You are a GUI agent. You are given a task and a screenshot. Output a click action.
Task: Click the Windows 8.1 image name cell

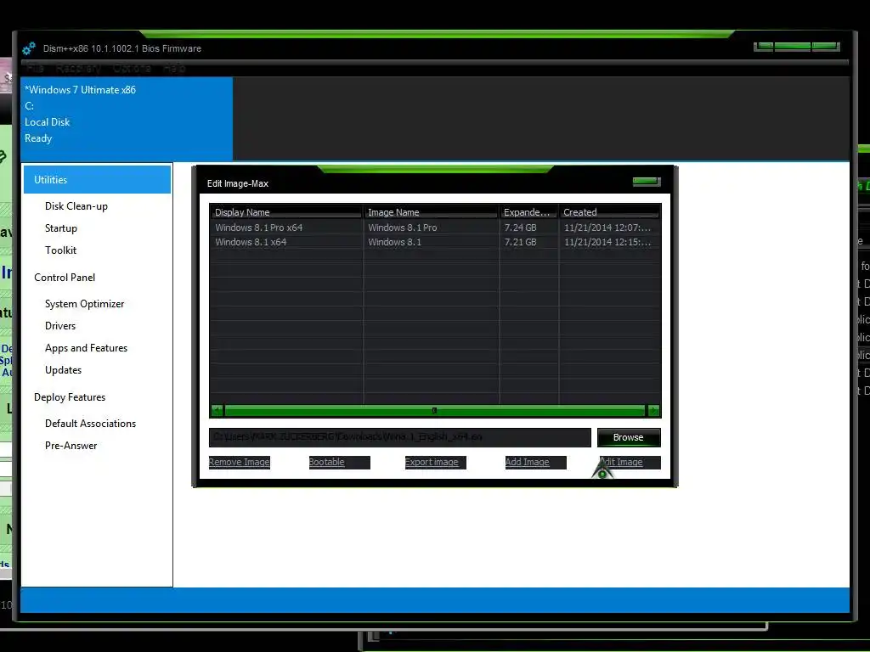tap(394, 242)
